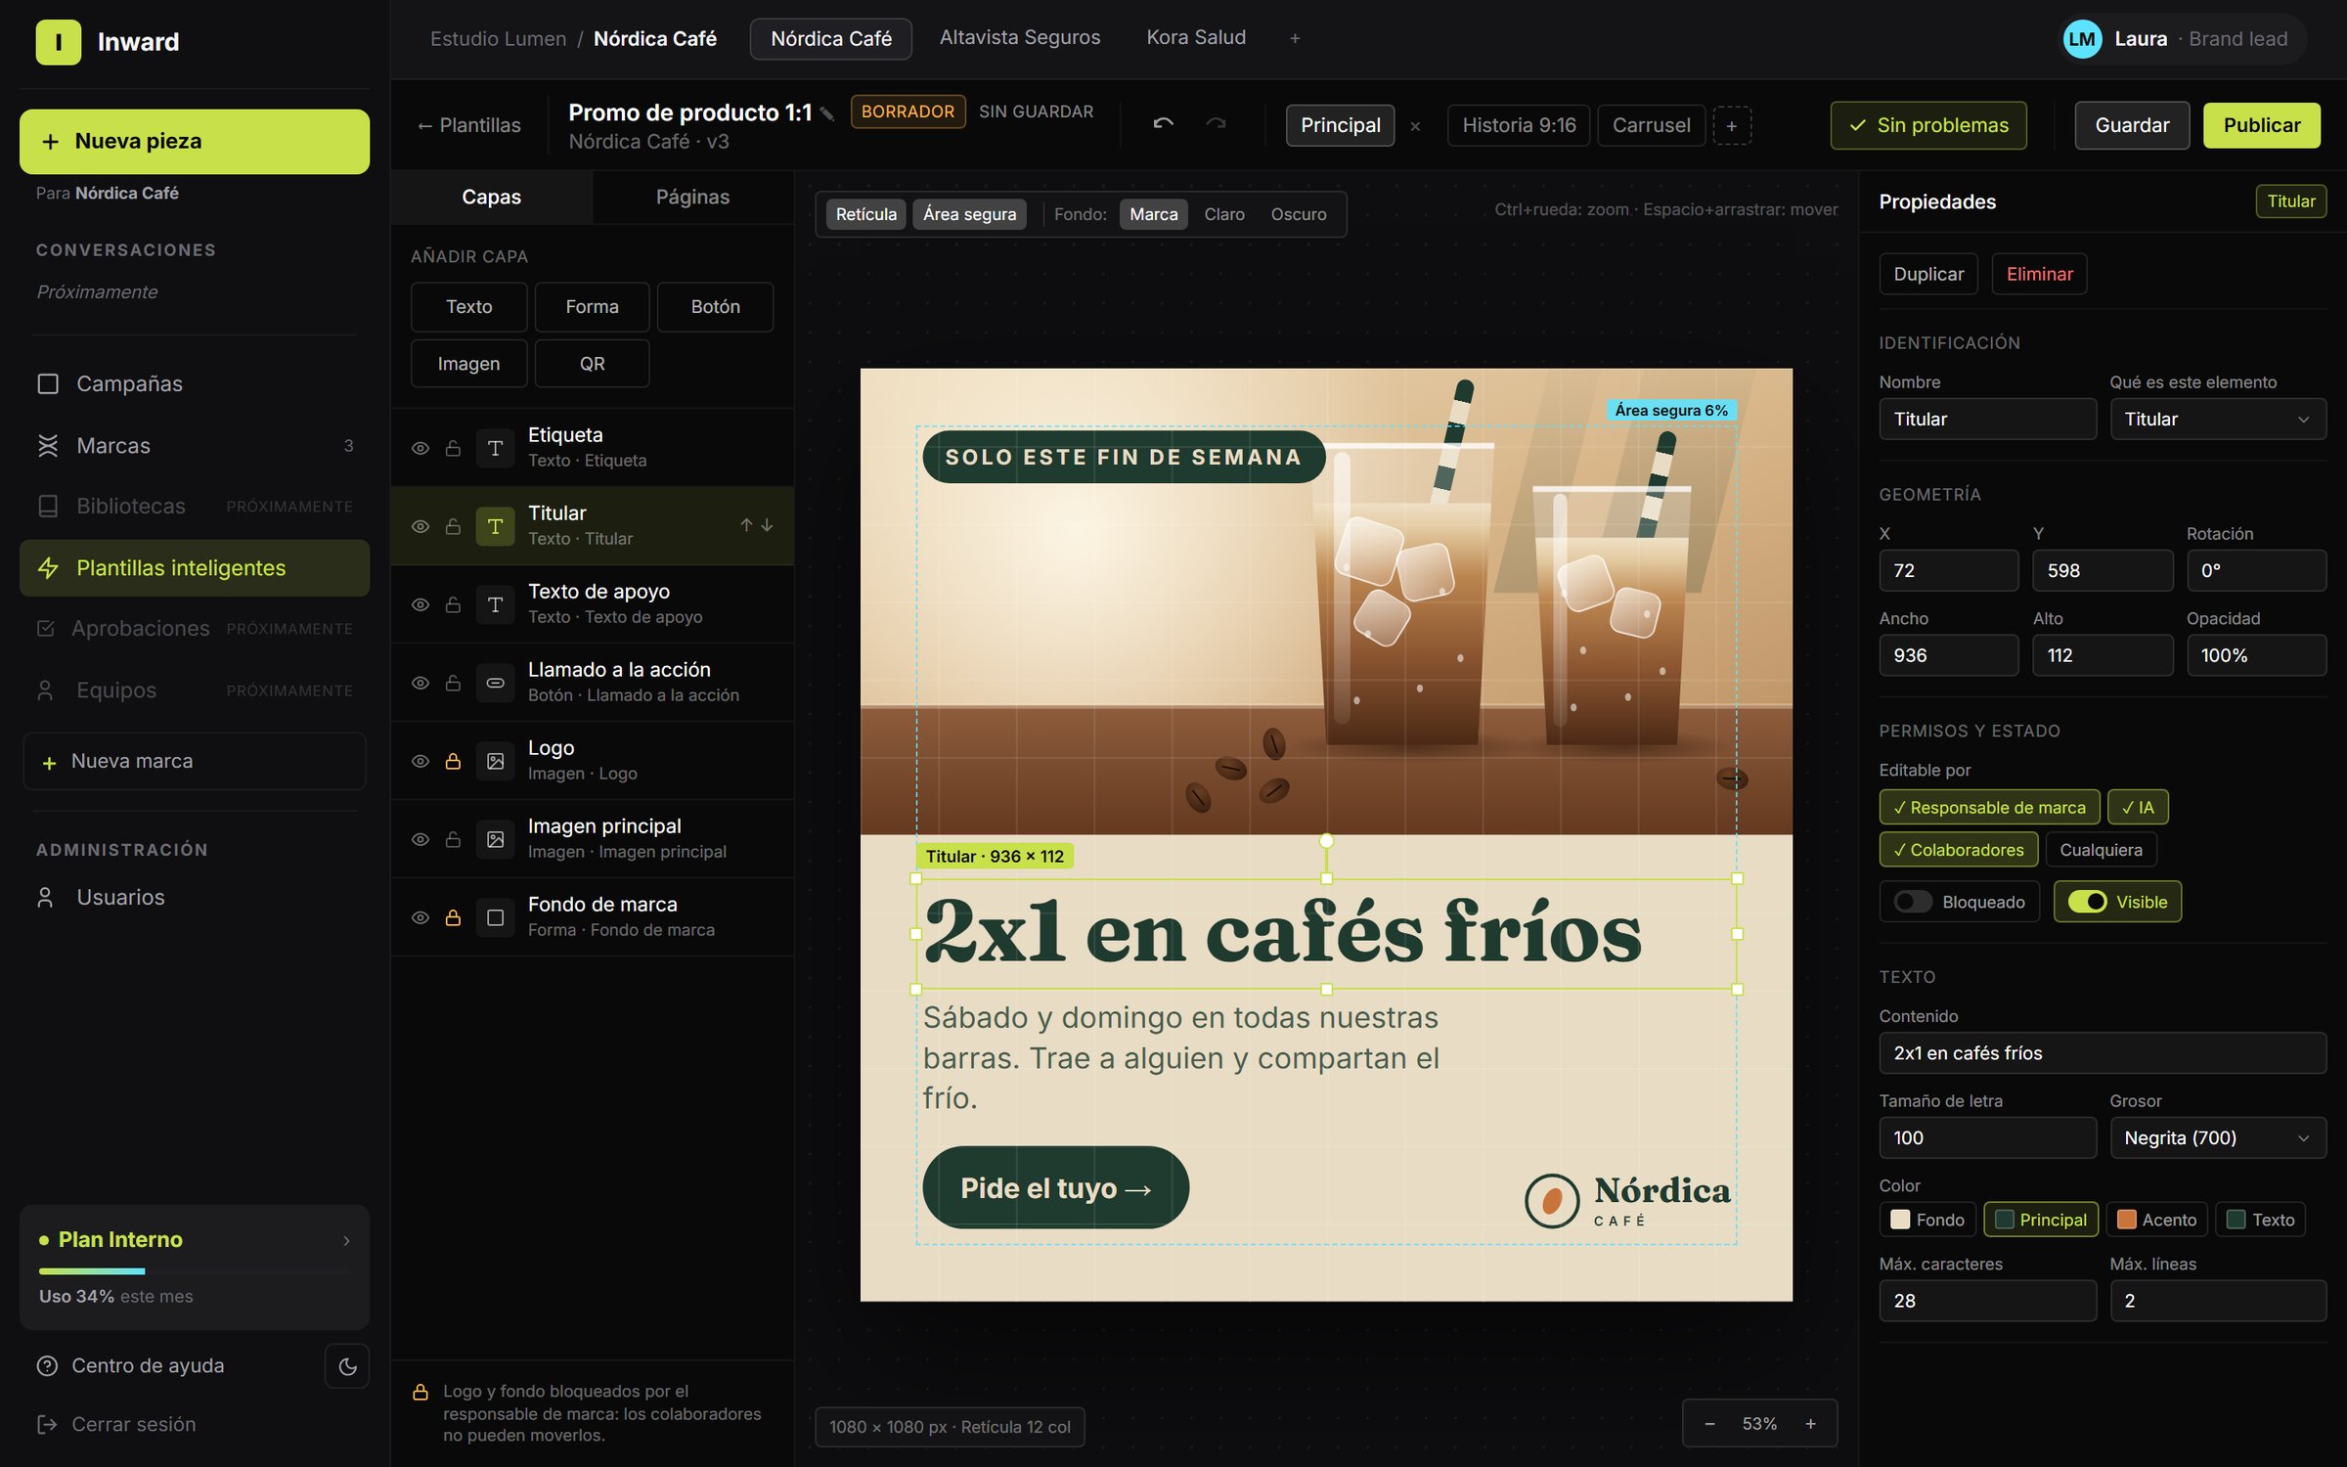Lock the Llamado a la acción layer
Image resolution: width=2347 pixels, height=1467 pixels.
(x=453, y=683)
